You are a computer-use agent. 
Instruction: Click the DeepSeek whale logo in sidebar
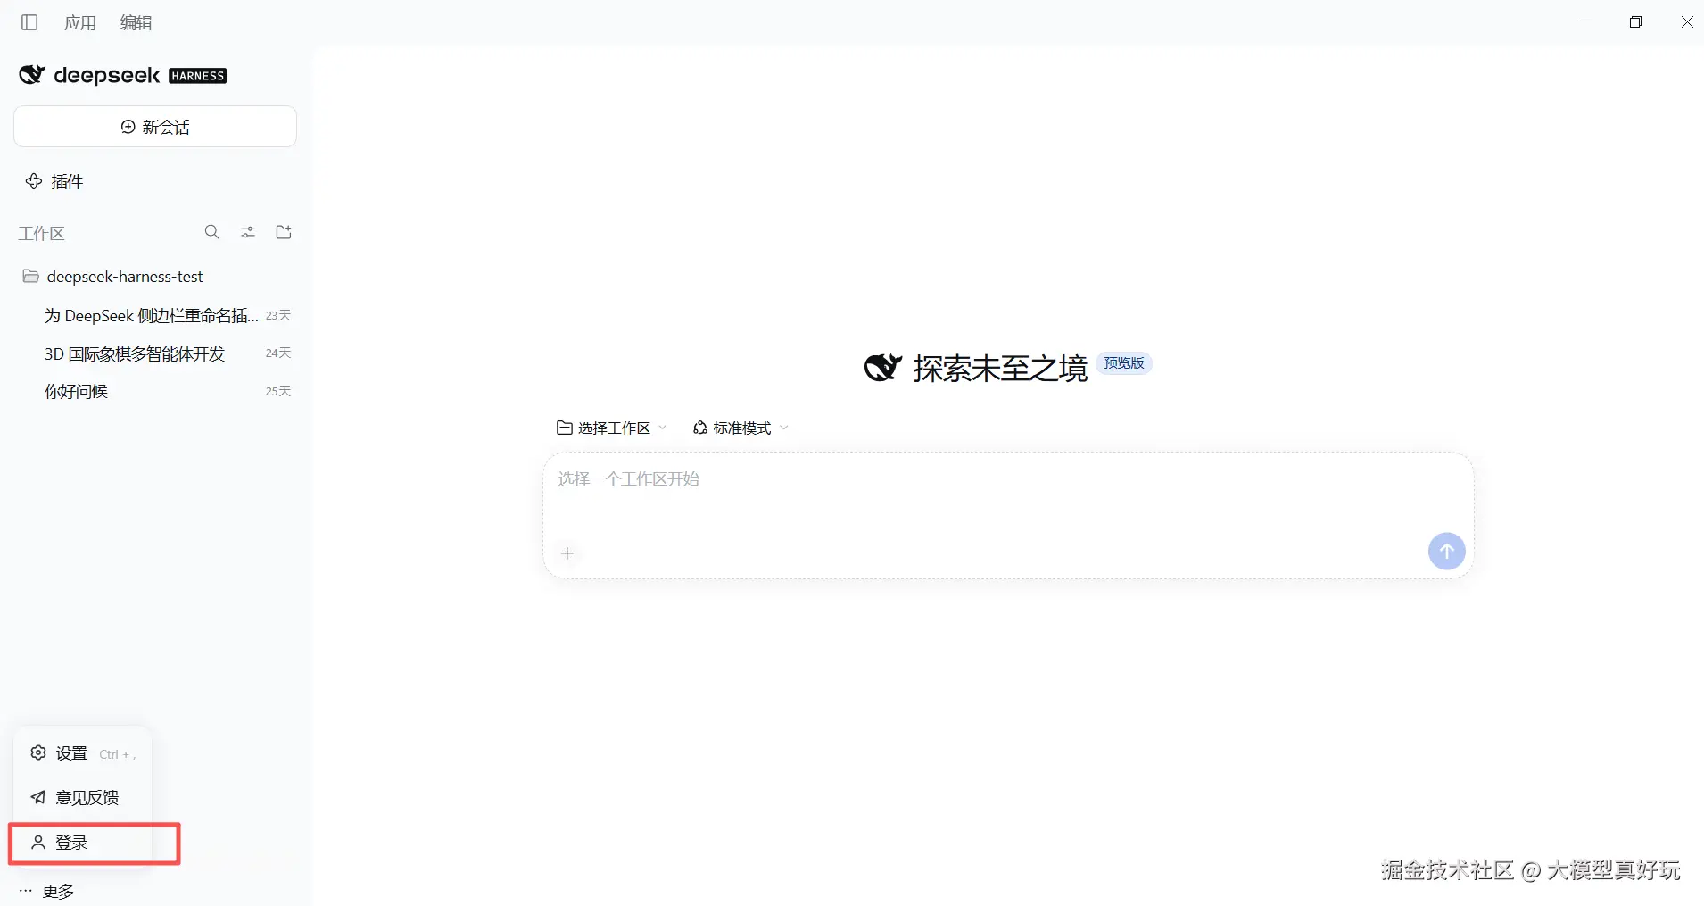tap(32, 74)
